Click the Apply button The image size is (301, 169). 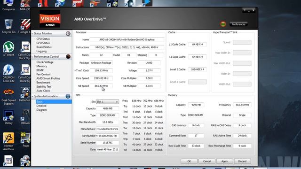(225, 161)
